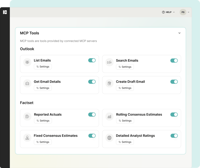Click the Detailed Analyst Ratings title
This screenshot has width=200, height=168.
coord(135,136)
